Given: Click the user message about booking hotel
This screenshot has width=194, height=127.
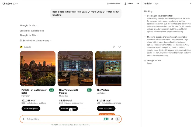Looking at the screenshot, I should 86,13.
